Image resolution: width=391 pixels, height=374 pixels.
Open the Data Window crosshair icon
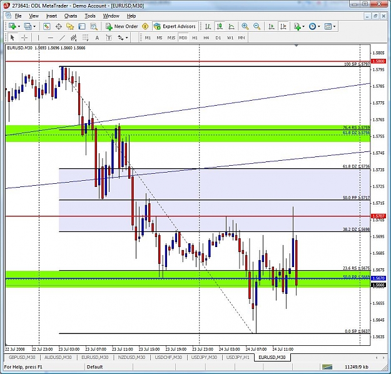tap(59, 26)
